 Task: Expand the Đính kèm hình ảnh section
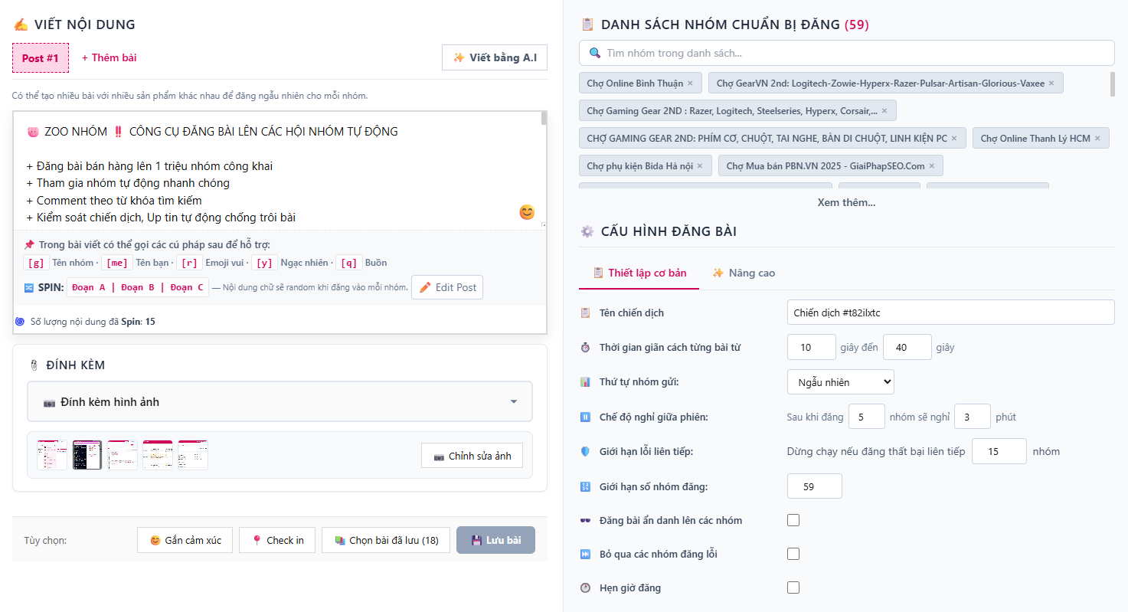tap(280, 402)
